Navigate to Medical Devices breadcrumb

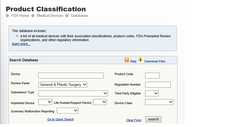pos(50,16)
